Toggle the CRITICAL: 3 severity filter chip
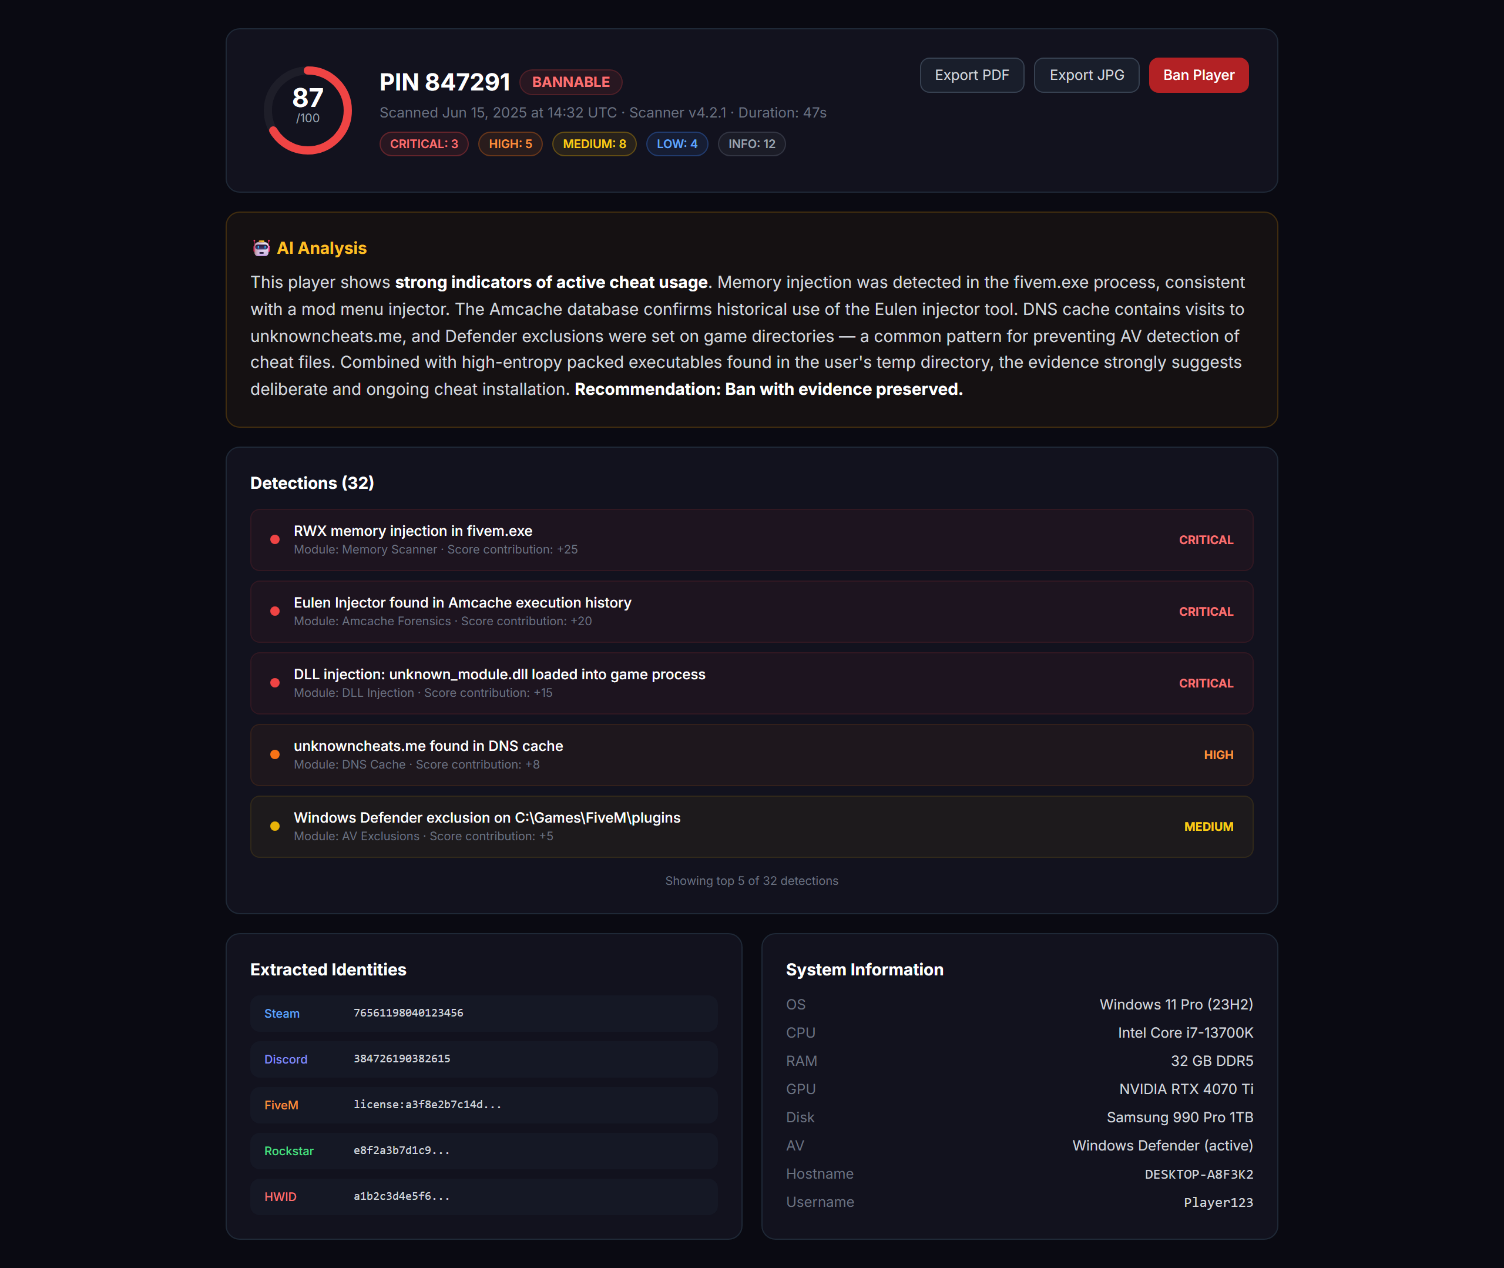This screenshot has height=1268, width=1504. coord(424,144)
